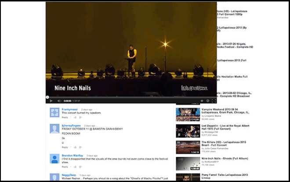
Task: Click Brandon MacKay's avatar image
Action: [54, 158]
